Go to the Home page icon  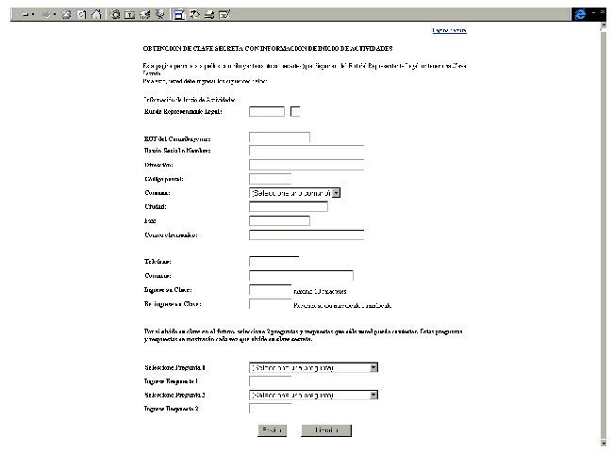click(96, 14)
